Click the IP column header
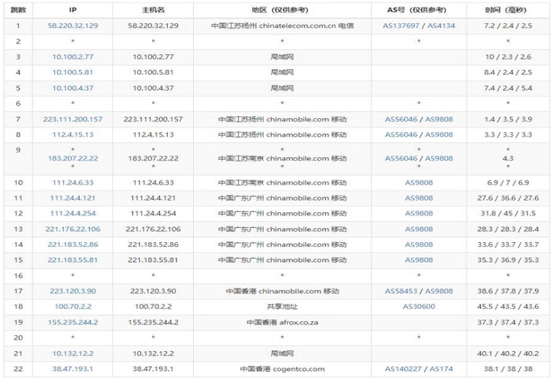The image size is (554, 381). pyautogui.click(x=73, y=9)
